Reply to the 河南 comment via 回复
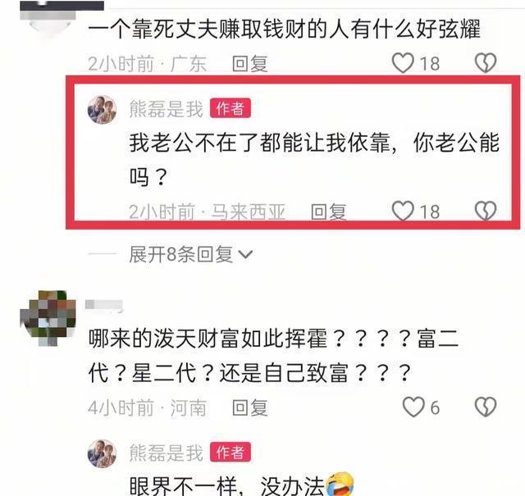Screen dimensions: 525x496 coord(249,407)
